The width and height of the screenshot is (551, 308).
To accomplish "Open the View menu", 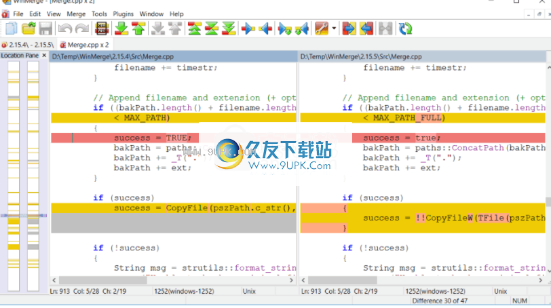I will tap(54, 14).
